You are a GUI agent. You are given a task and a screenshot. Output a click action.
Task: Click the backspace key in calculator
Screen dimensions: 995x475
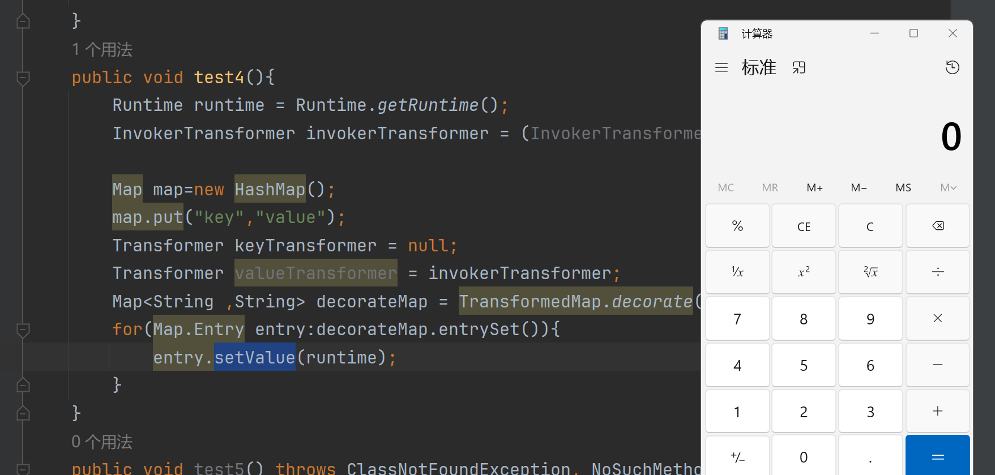coord(938,226)
